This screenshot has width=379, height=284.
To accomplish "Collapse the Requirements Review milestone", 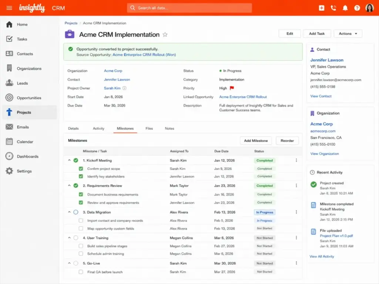I will pos(69,186).
